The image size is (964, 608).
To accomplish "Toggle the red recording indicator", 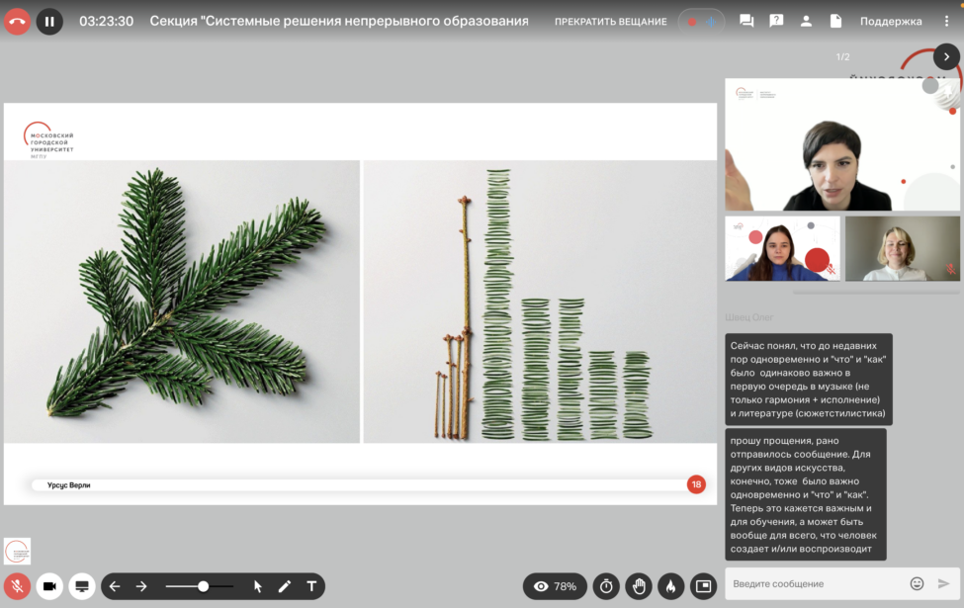I will 691,22.
